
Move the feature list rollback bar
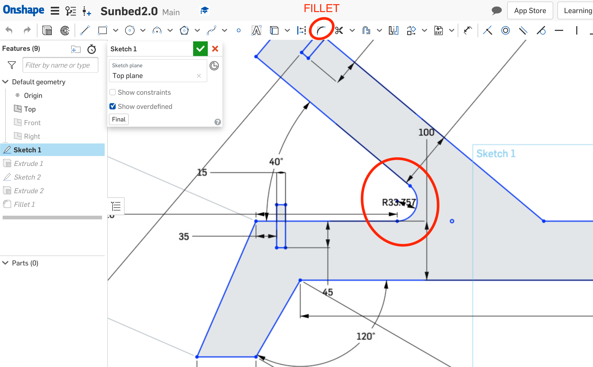52,217
